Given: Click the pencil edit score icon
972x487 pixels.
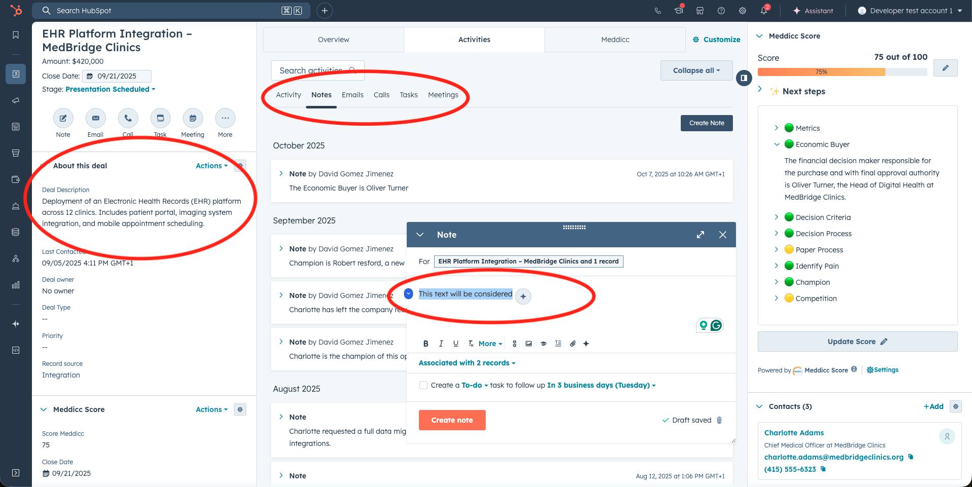Looking at the screenshot, I should pos(945,68).
